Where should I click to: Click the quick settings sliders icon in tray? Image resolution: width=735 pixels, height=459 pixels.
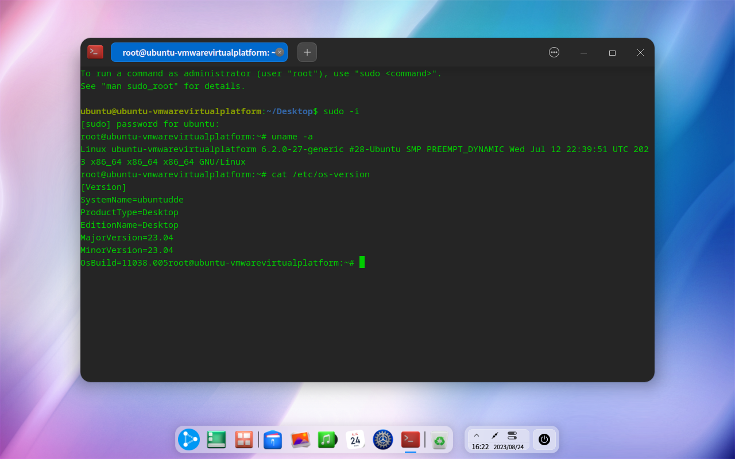tap(512, 435)
